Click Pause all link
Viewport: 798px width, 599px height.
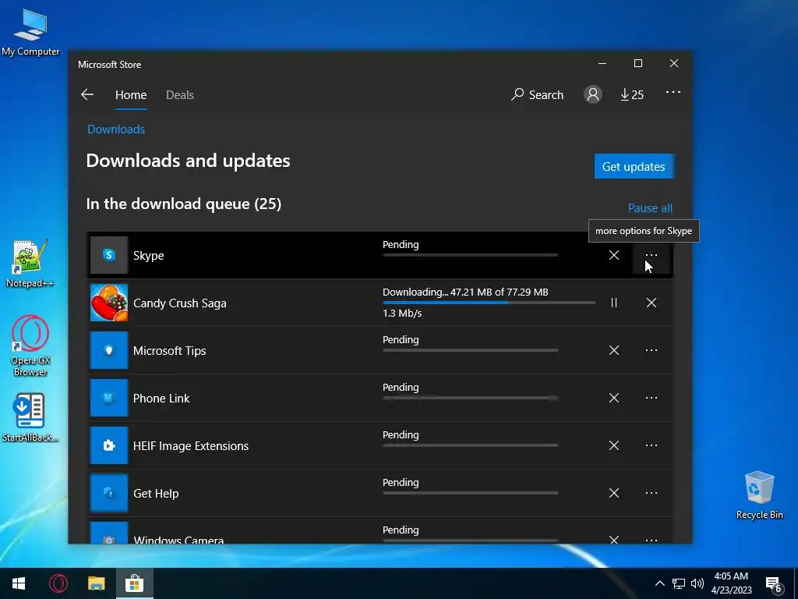(x=650, y=207)
